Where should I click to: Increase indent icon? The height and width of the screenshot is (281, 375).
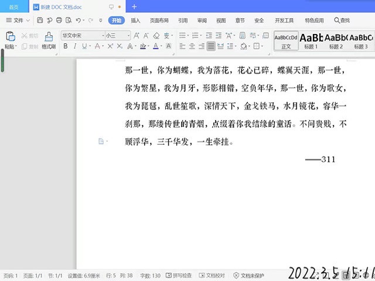pos(219,36)
